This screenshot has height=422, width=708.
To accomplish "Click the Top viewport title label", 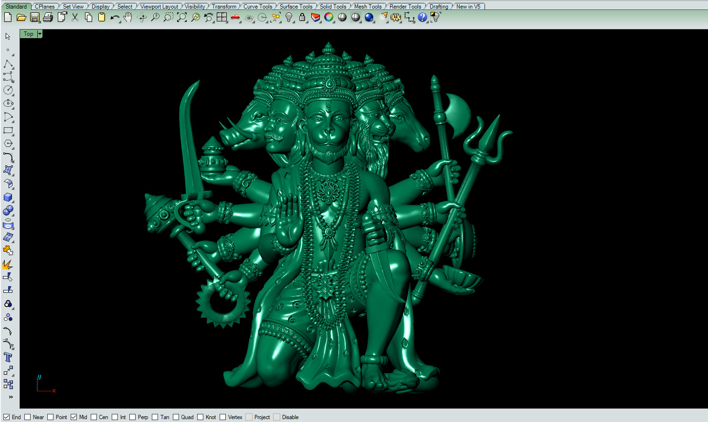I will (29, 34).
